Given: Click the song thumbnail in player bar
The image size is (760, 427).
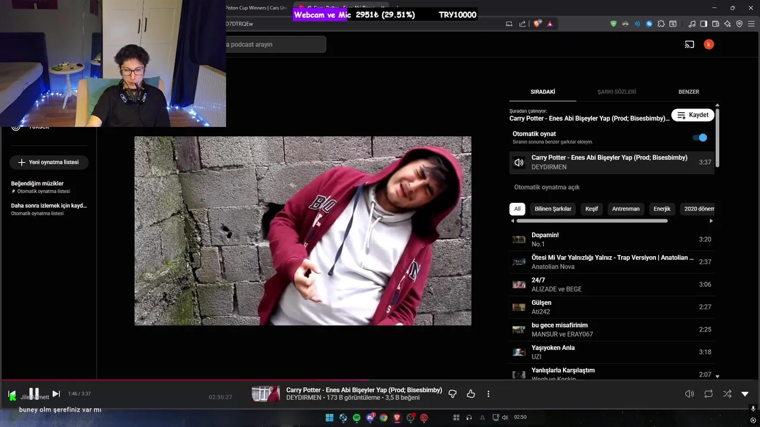Looking at the screenshot, I should click(265, 394).
